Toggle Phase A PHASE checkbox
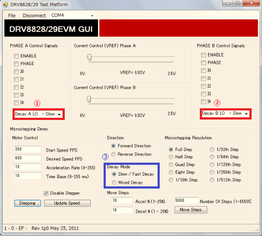Screen dimensions: 262x236 (16, 64)
